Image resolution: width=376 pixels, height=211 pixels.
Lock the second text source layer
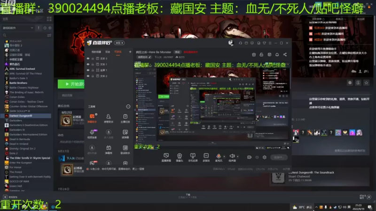click(x=93, y=64)
